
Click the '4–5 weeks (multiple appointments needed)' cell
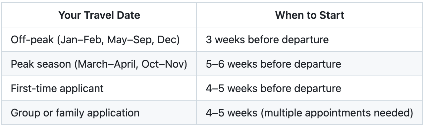coord(309,113)
